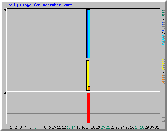Click the middle chart's axis value 8
The width and height of the screenshot is (167, 131).
coord(5,60)
